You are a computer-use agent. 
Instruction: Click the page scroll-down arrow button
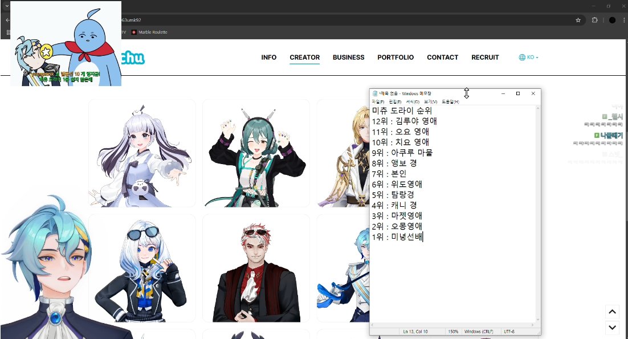tap(613, 327)
